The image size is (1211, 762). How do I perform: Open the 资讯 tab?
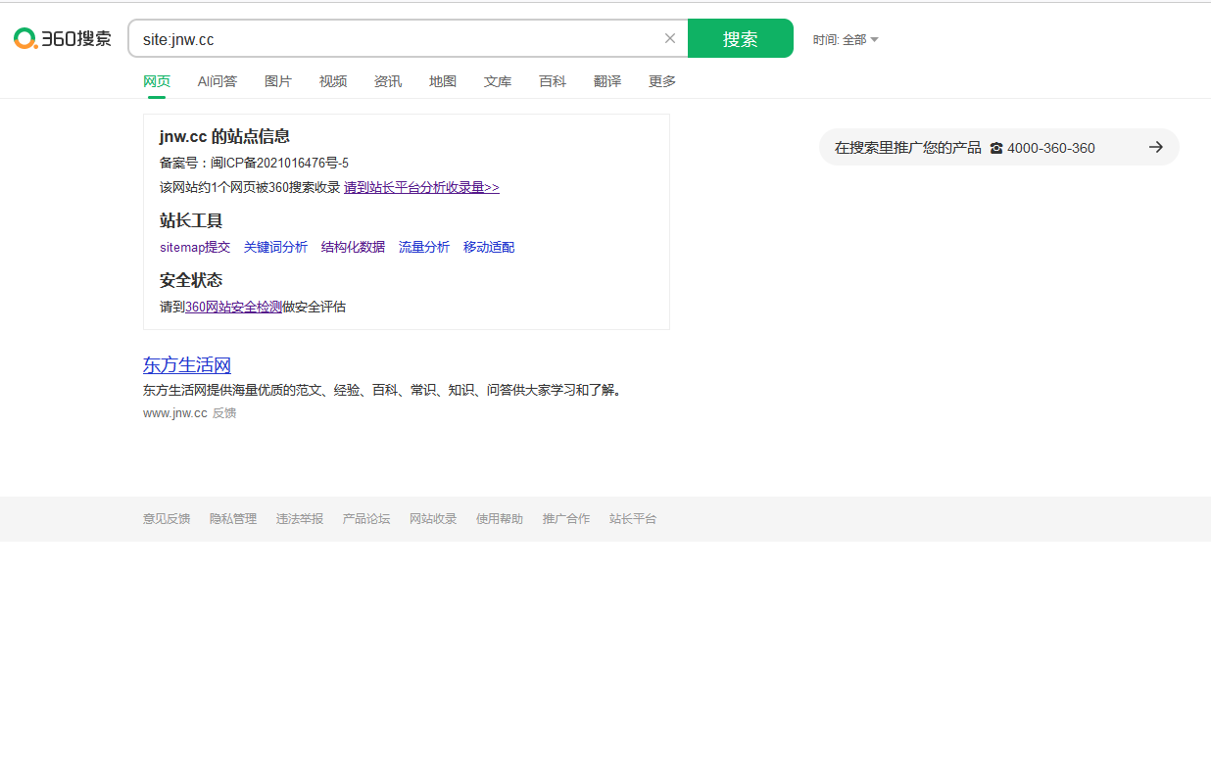tap(388, 81)
